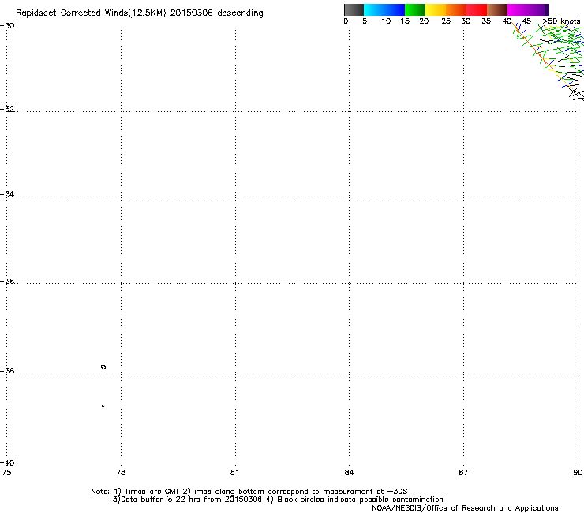Viewport: 584px width, 513px height.
Task: Click the longitude label '78'
Action: 121,473
